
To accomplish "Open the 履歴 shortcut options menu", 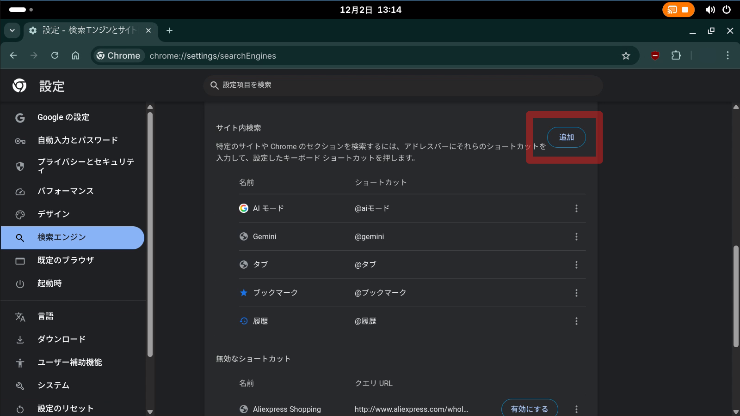I will (576, 321).
